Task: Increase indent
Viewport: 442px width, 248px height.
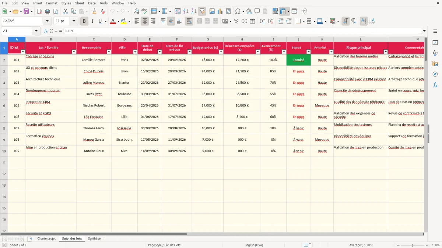Action: 281,21
